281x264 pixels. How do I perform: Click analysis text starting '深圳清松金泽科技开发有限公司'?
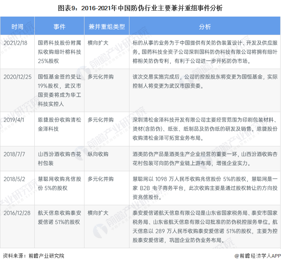205,129
